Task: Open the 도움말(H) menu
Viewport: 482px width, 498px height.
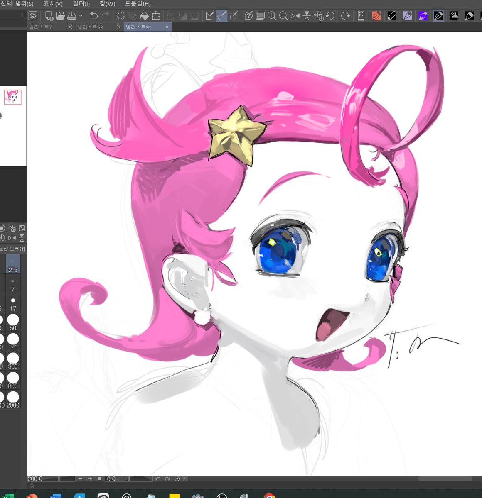Action: click(x=138, y=4)
